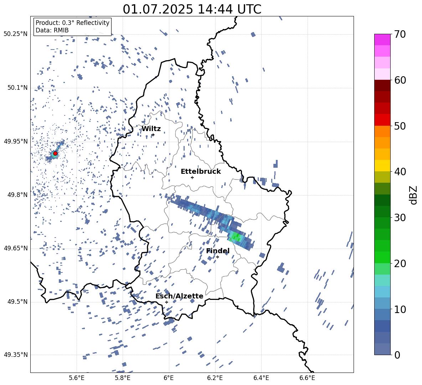Click the 6°E longitude label

(169, 378)
